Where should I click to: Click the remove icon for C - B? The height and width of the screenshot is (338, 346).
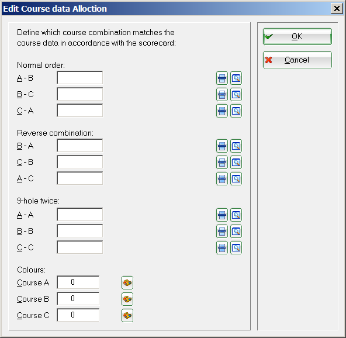222,162
